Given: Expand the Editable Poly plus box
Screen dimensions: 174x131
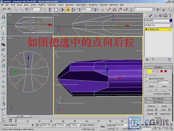Looking at the screenshot, I should 146,29.
